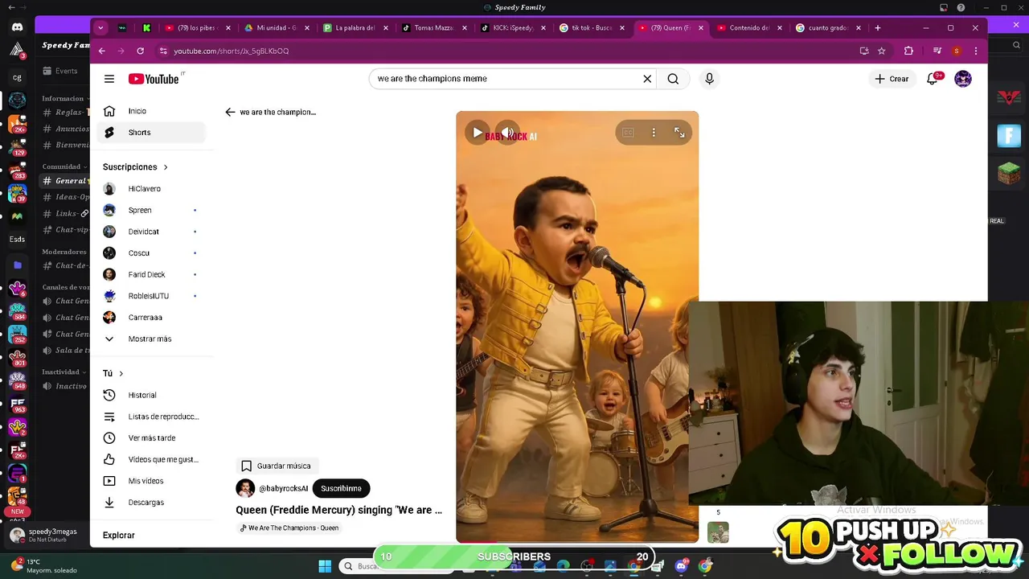This screenshot has height=579, width=1029.
Task: Clear the search box with the X
Action: click(647, 79)
